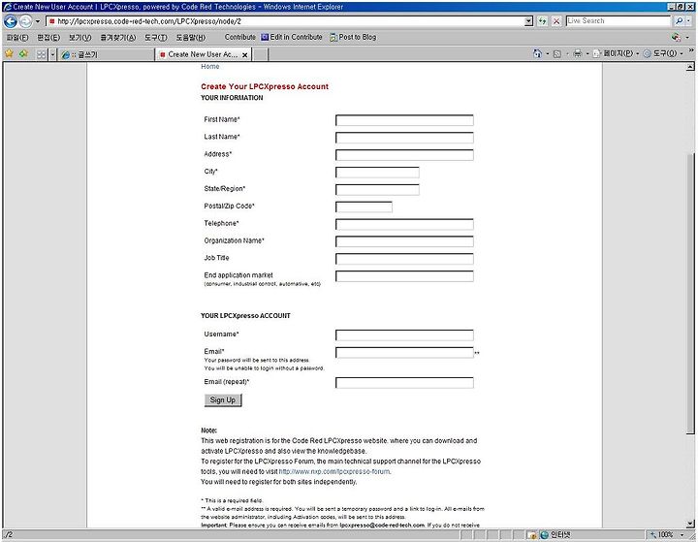The image size is (698, 542).
Task: Click the page scrollbar down arrow
Action: (x=690, y=524)
